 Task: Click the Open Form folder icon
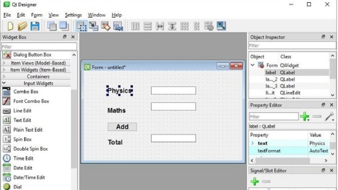click(x=23, y=26)
